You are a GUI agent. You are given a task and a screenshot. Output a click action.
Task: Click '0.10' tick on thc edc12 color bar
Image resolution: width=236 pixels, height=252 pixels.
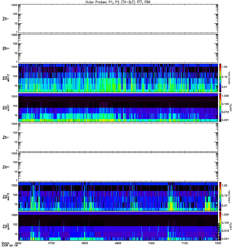coord(225,196)
